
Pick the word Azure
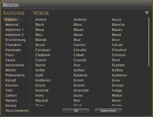coord(117,20)
